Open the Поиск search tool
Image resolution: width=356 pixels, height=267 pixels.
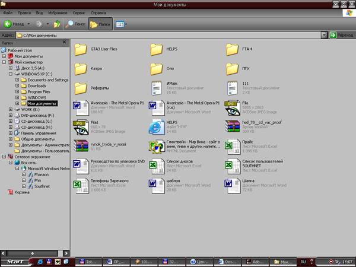pyautogui.click(x=75, y=24)
